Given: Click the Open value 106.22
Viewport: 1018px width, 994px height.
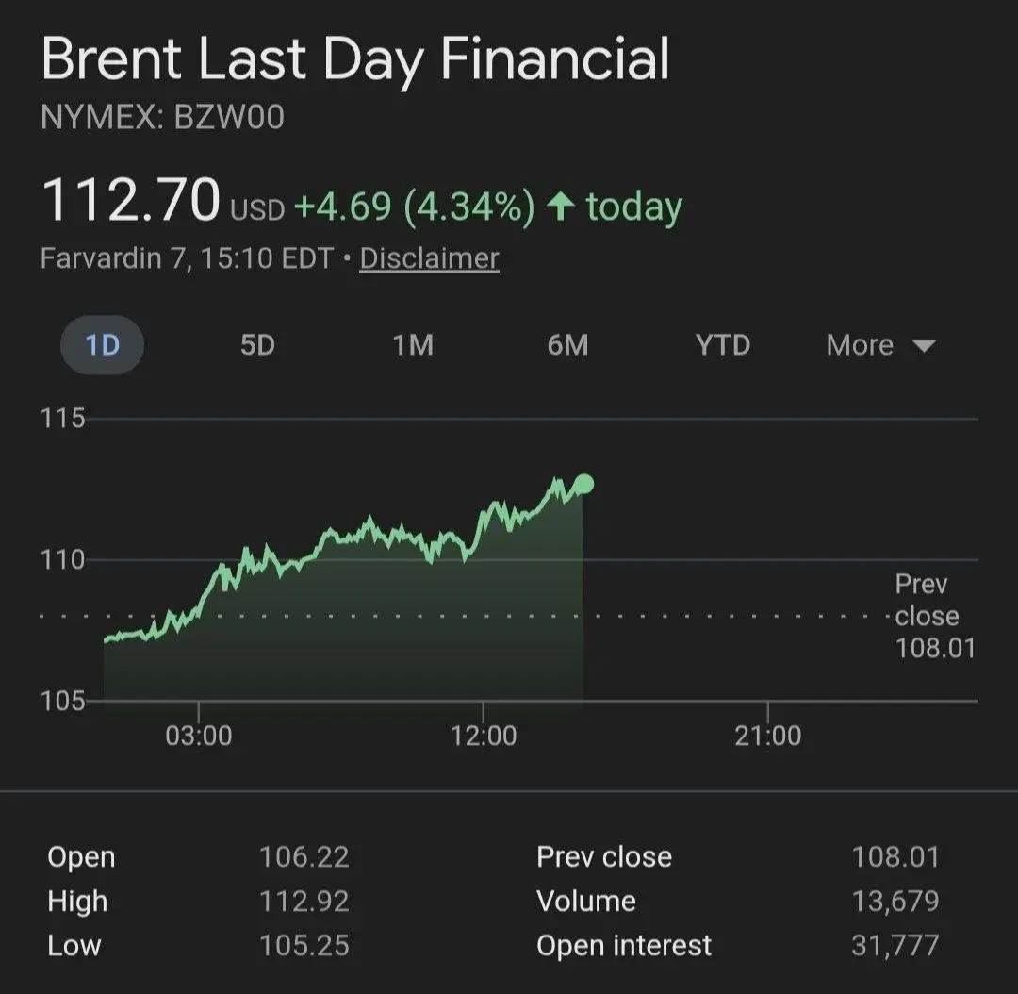Looking at the screenshot, I should click(x=304, y=857).
